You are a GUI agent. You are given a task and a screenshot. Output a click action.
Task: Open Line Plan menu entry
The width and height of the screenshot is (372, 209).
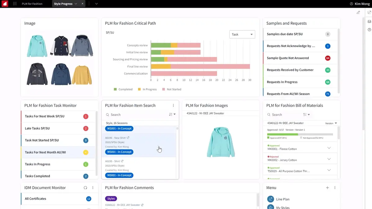coord(283,199)
